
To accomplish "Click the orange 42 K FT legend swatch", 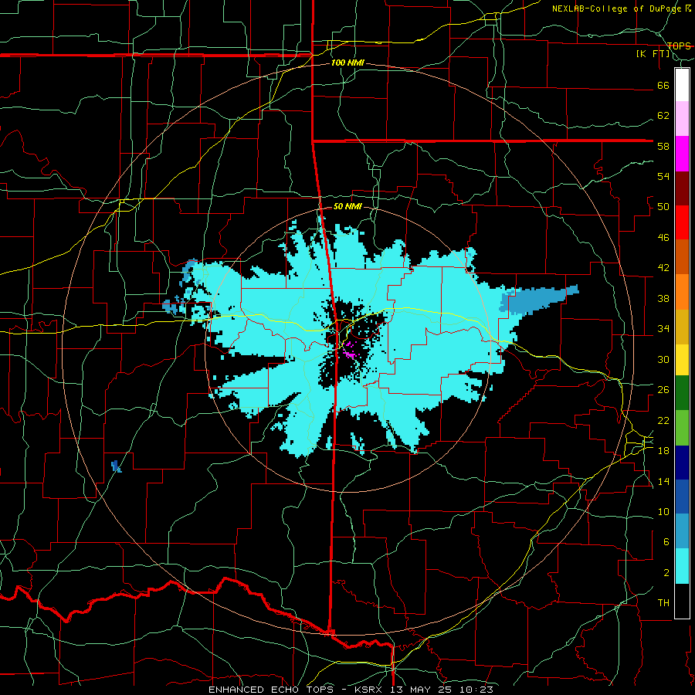I will (682, 291).
